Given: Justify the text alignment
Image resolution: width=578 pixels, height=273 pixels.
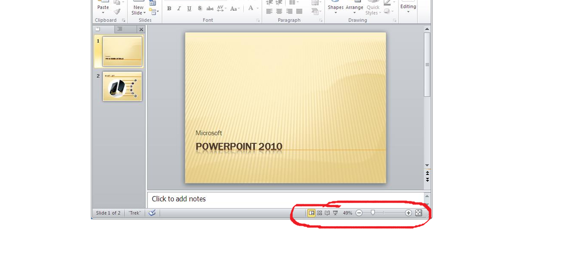Looking at the screenshot, I should point(299,11).
